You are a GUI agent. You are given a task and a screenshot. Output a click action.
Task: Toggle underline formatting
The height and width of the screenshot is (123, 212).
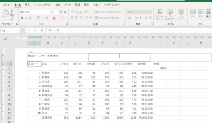30,18
